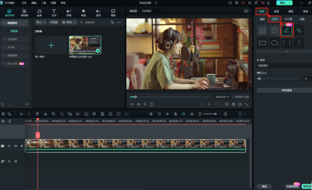This screenshot has width=312, height=190.
Task: Select the smart brush mask tool
Action: pyautogui.click(x=287, y=30)
